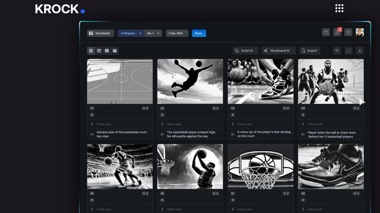Select frame 07 ball in hoop thumbnail
Image resolution: width=380 pixels, height=213 pixels.
[x=260, y=167]
